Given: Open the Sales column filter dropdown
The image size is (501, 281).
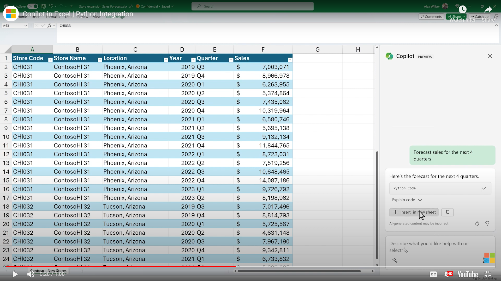Looking at the screenshot, I should pos(290,60).
